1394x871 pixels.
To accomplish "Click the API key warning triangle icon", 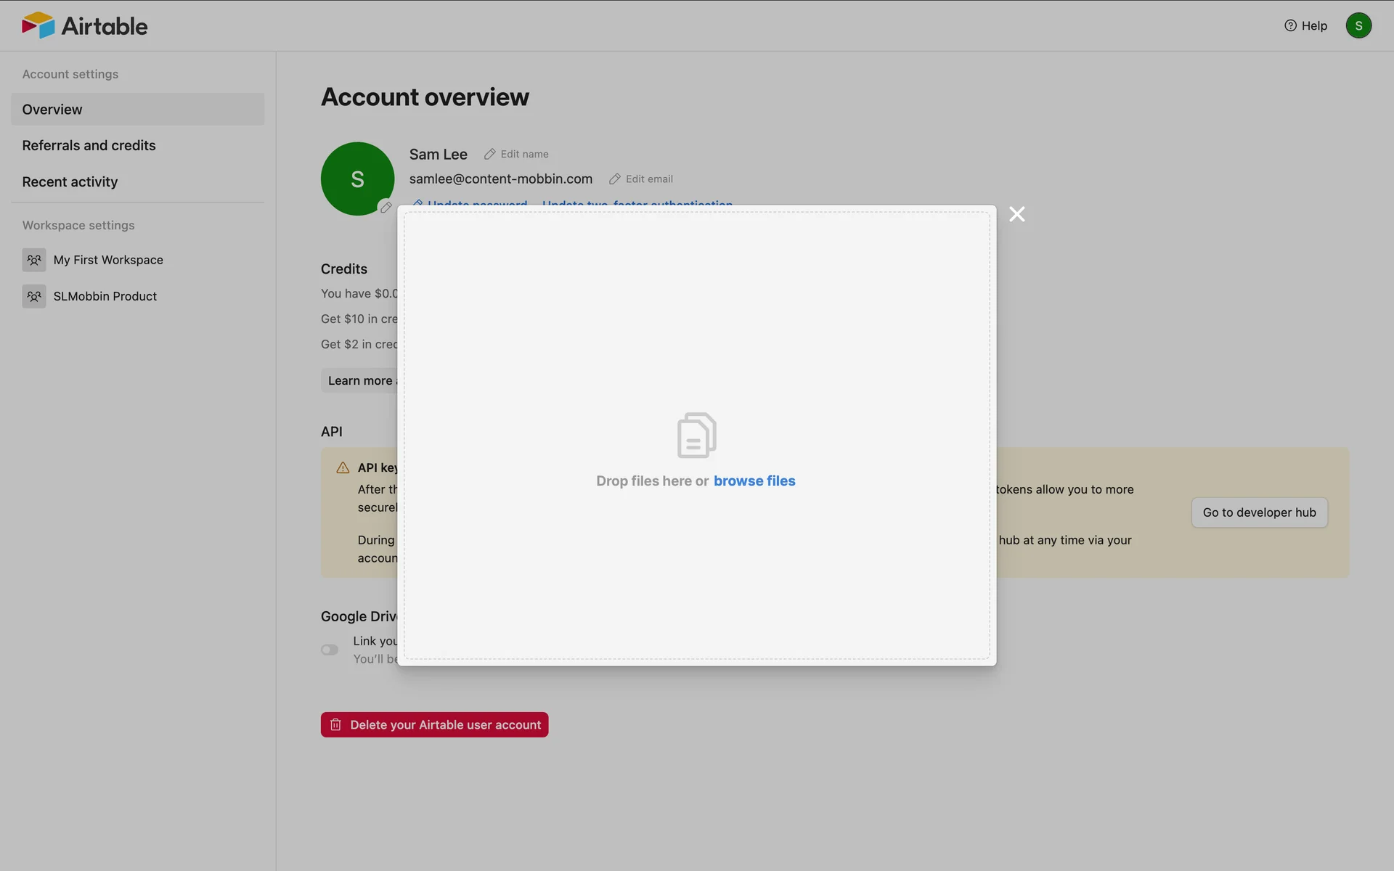I will tap(343, 467).
